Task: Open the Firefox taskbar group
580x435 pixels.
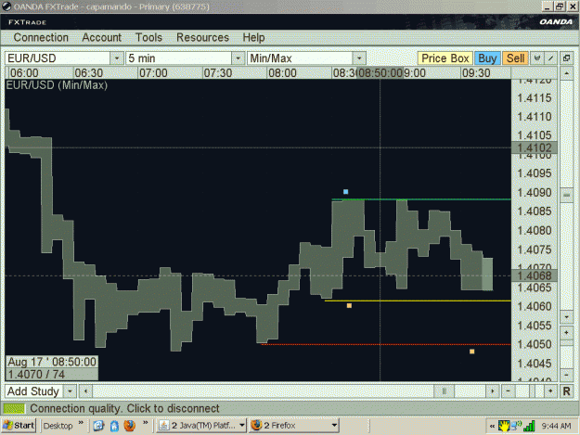Action: [x=294, y=426]
